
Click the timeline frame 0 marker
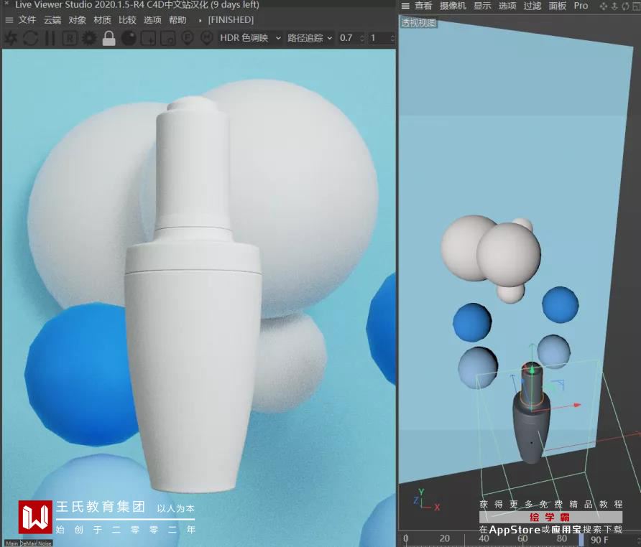(x=405, y=538)
